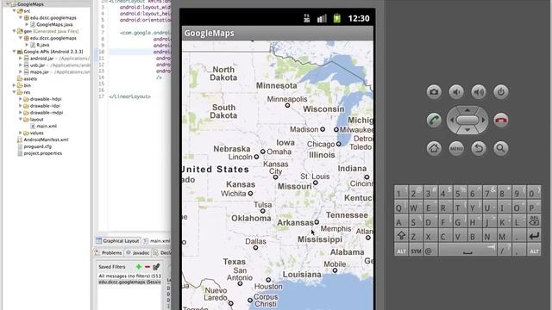552x310 pixels.
Task: Click the @ key on keyboard
Action: (x=430, y=251)
